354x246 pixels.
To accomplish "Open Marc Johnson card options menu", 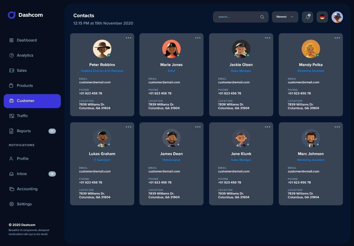I will point(337,127).
